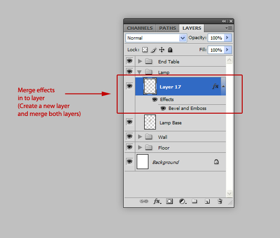The height and width of the screenshot is (238, 280).
Task: Open the Layers panel options menu
Action: [229, 28]
